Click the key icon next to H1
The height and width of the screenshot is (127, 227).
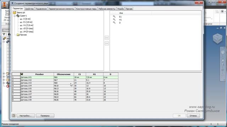[x=114, y=20]
